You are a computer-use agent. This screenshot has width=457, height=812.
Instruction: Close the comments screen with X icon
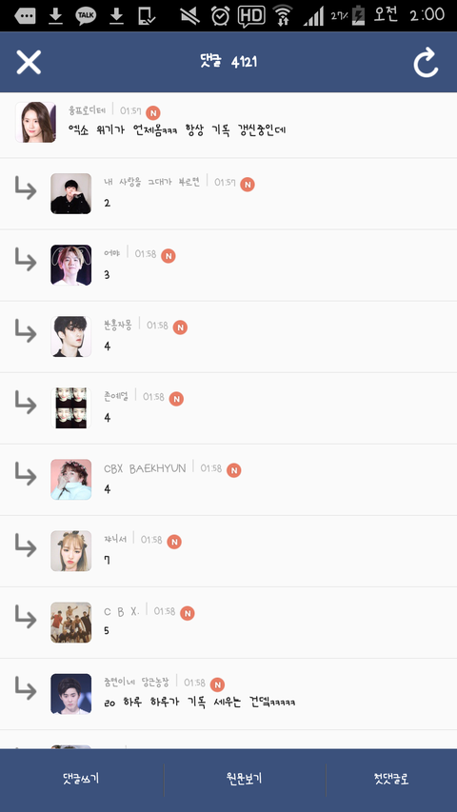29,62
